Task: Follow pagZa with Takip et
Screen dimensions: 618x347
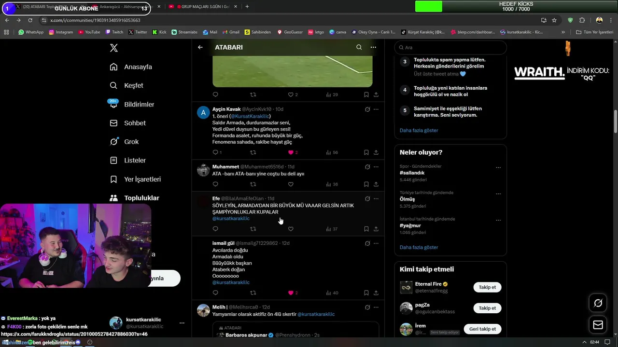Action: (487, 308)
